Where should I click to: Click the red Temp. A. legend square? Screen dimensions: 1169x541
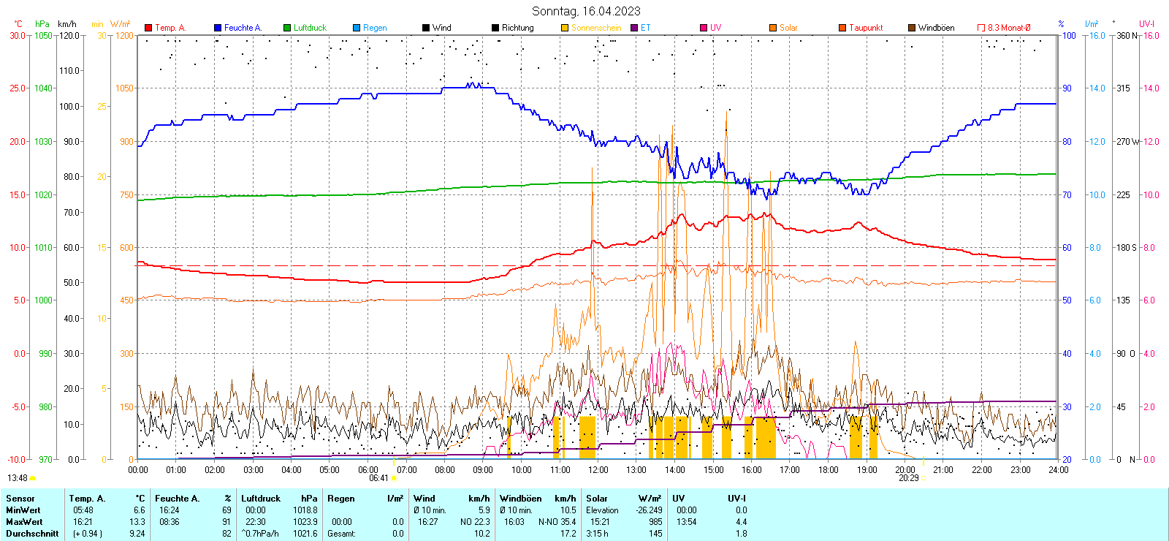click(148, 28)
